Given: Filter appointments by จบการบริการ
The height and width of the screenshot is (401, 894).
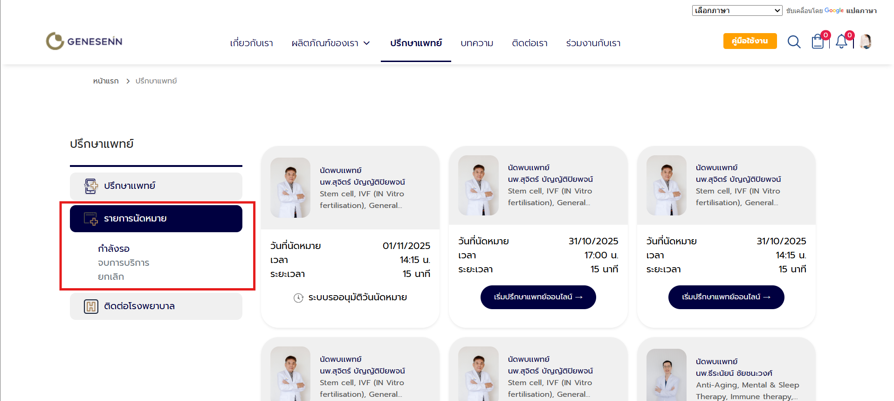Looking at the screenshot, I should (x=124, y=263).
